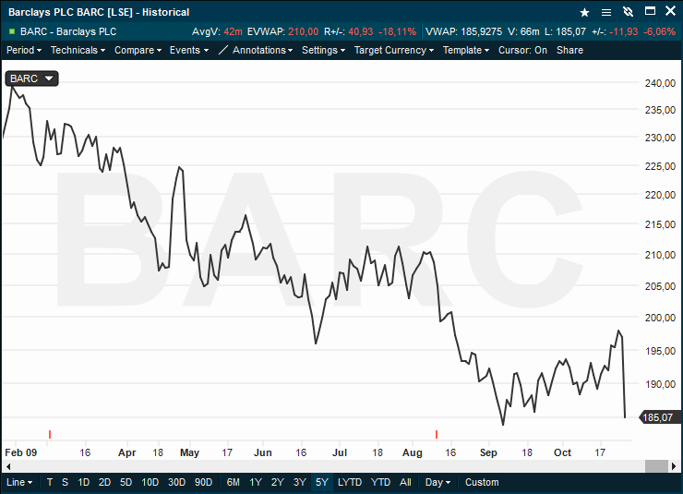This screenshot has width=683, height=494.
Task: Click the EVWAP value 210,00
Action: click(x=303, y=31)
